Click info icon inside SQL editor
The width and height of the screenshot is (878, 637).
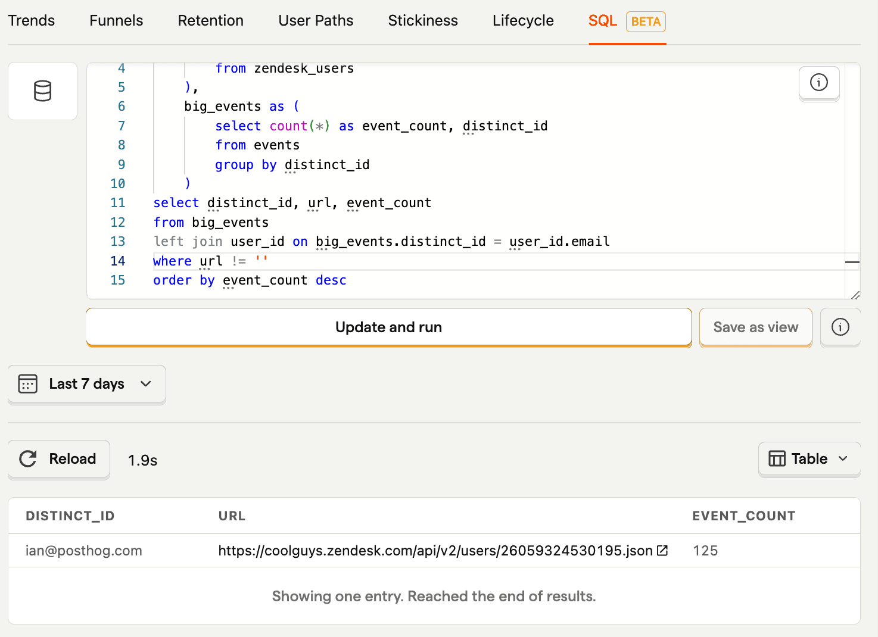tap(819, 83)
